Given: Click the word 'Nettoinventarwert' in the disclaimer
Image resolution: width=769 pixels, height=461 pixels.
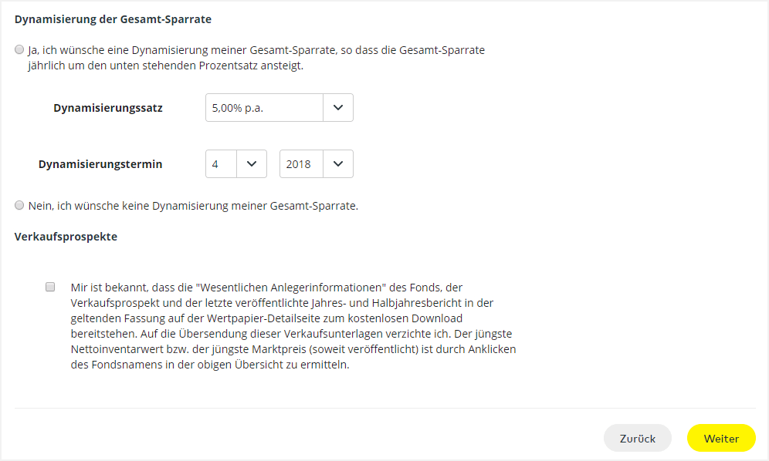Looking at the screenshot, I should 114,350.
